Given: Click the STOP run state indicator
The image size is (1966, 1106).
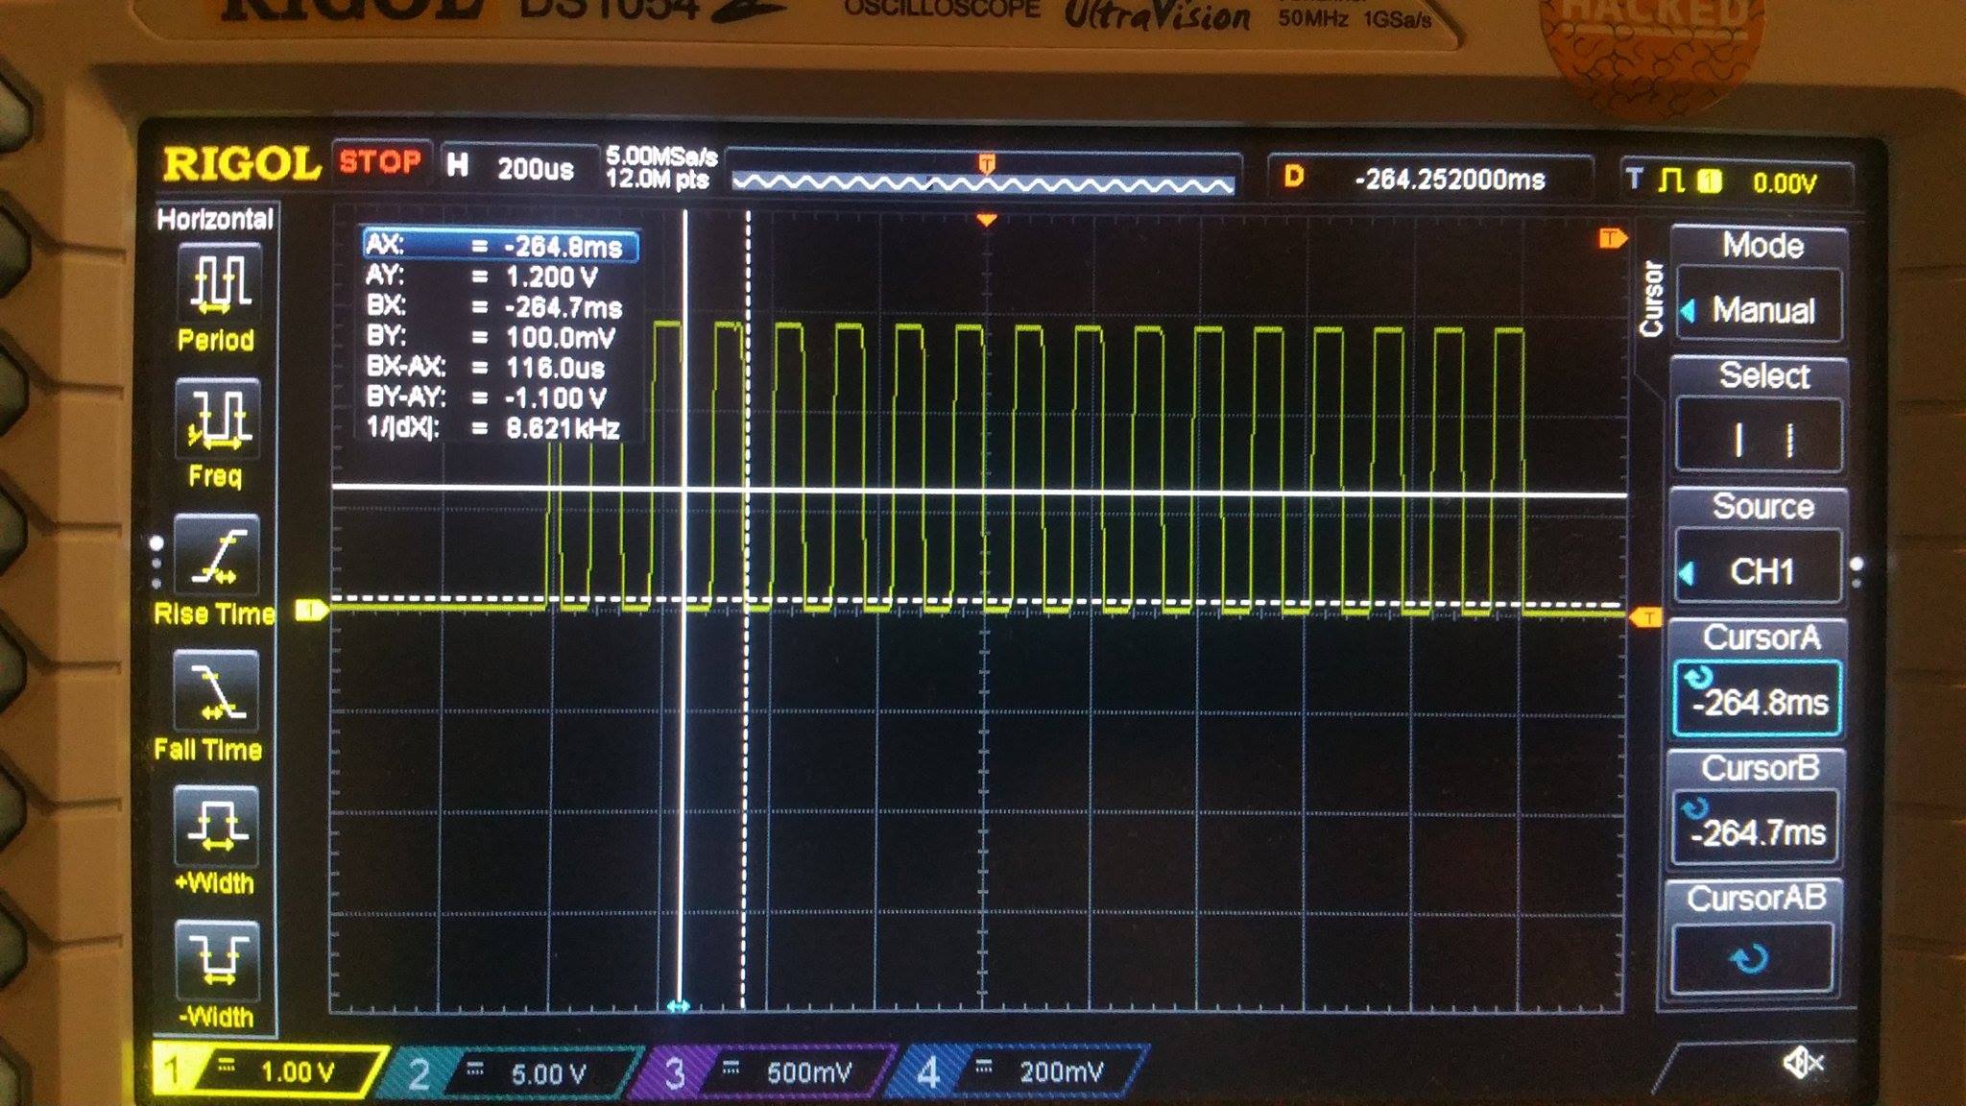Looking at the screenshot, I should point(380,162).
